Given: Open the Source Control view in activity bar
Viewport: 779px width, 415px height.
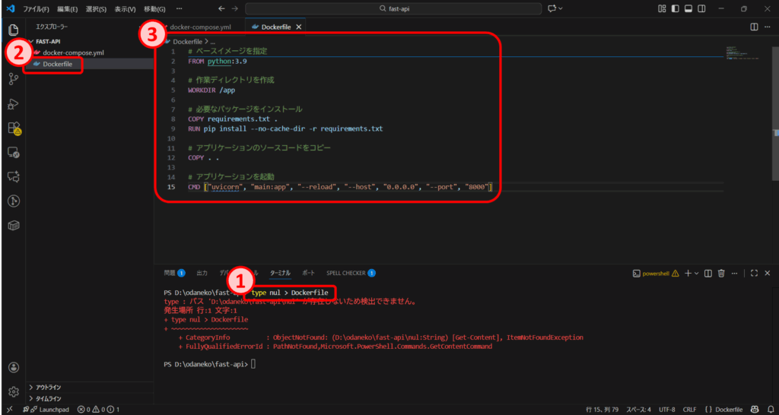Looking at the screenshot, I should tap(13, 78).
